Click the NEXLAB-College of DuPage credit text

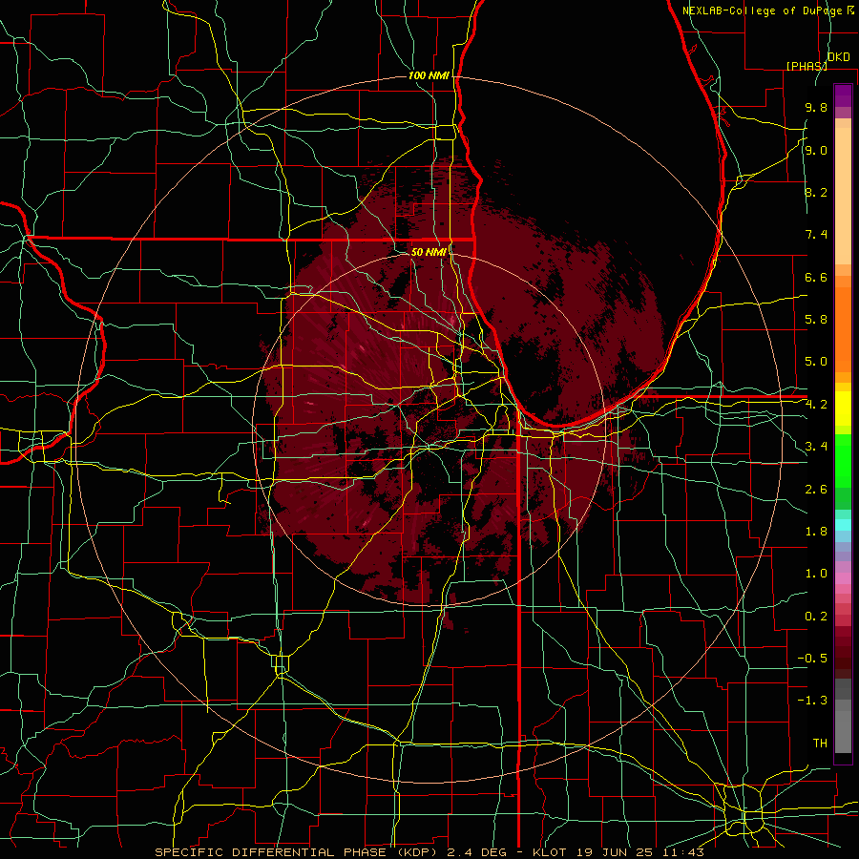(762, 10)
